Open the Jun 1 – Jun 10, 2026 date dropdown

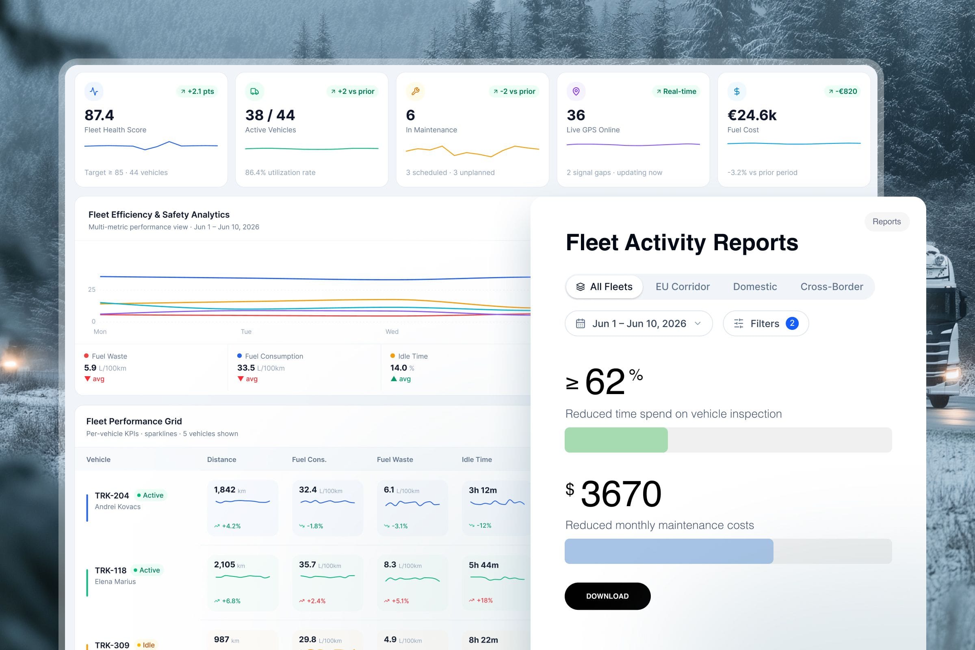click(x=639, y=323)
